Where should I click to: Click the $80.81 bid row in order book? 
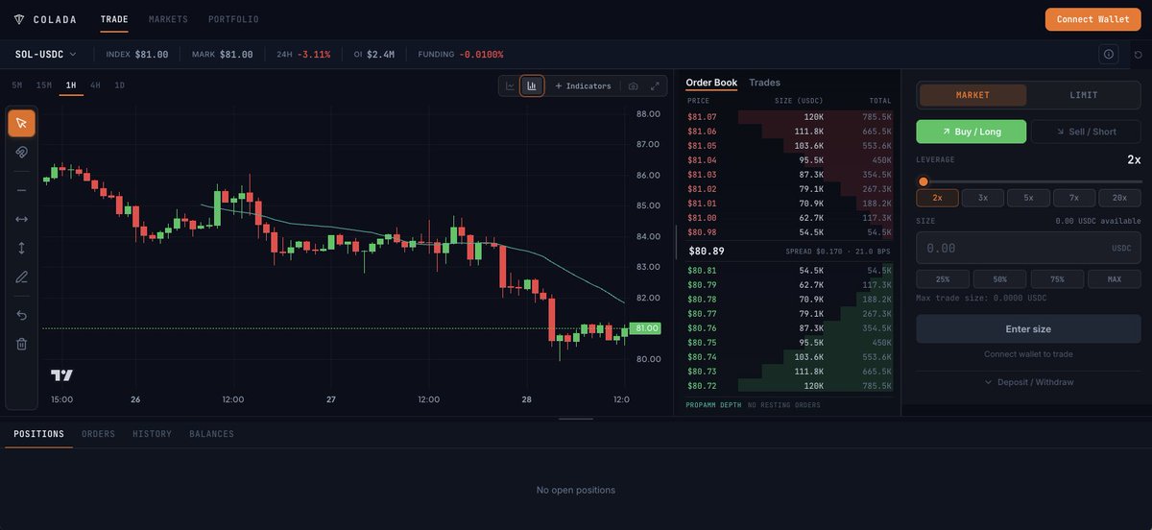click(789, 271)
